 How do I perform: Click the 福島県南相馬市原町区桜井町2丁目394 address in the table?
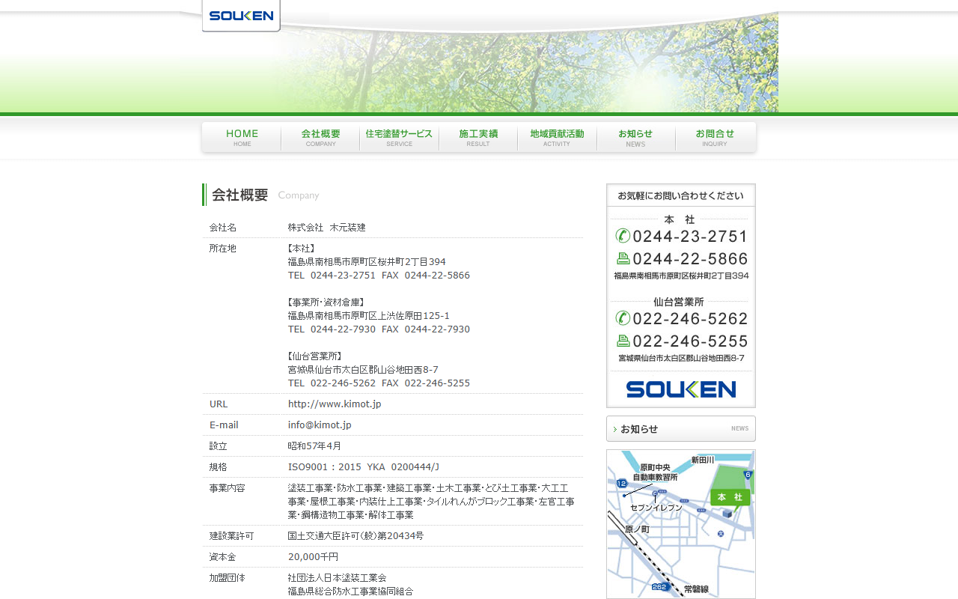[367, 262]
